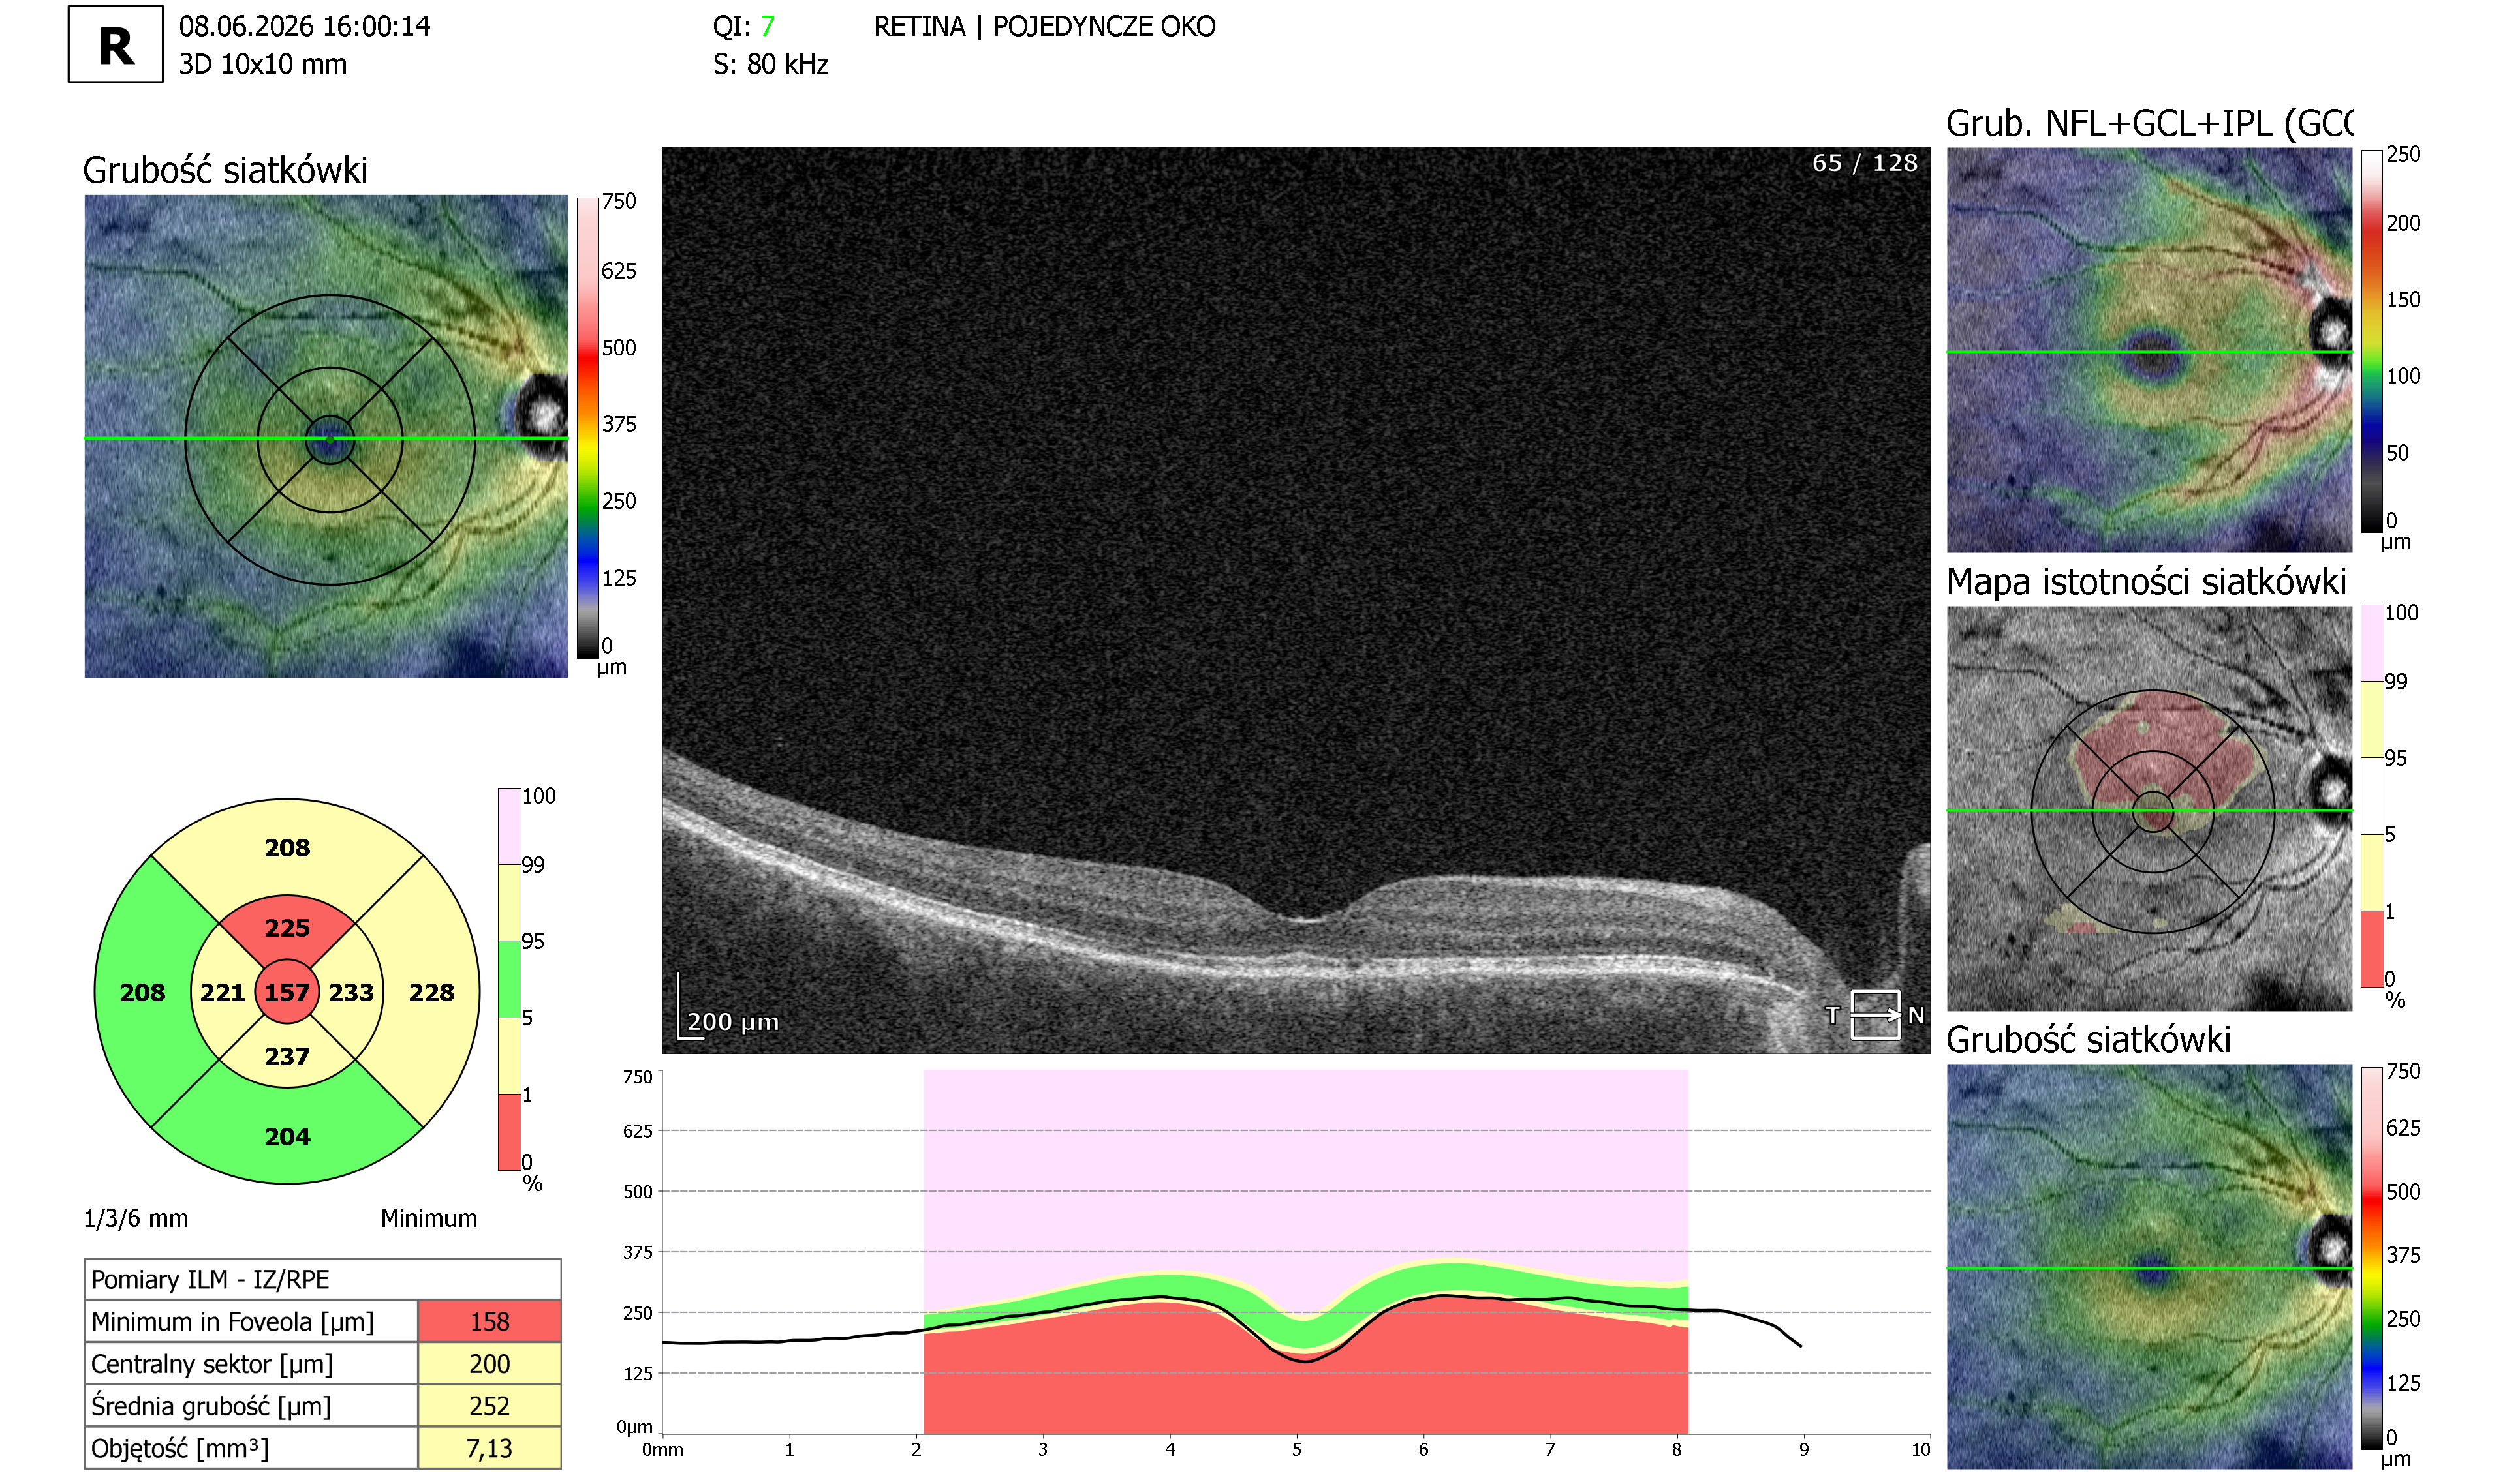Click the T to N scan direction icon

click(x=1874, y=1016)
